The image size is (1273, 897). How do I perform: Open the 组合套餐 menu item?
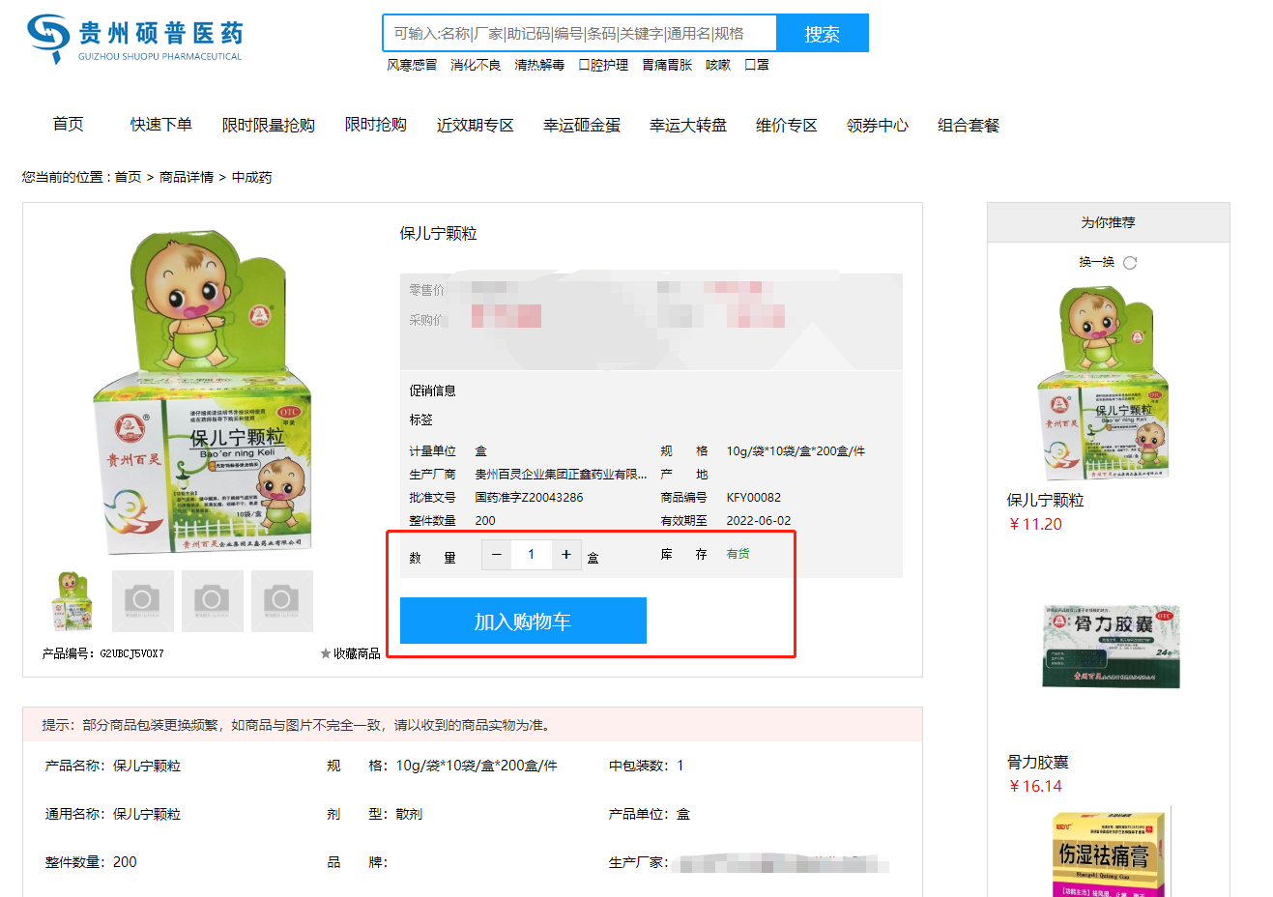click(969, 126)
